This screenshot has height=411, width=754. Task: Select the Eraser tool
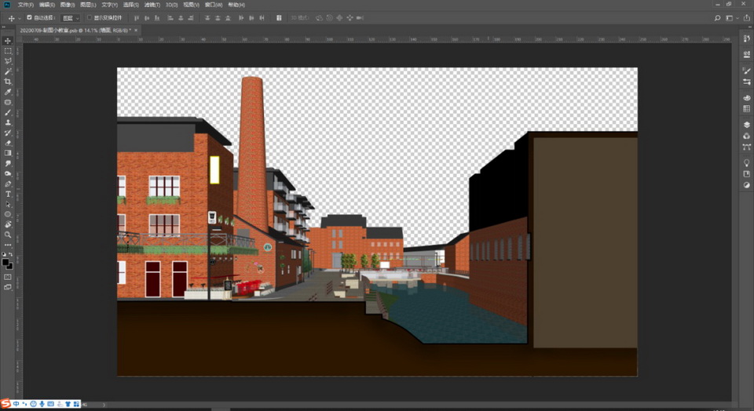pos(8,143)
